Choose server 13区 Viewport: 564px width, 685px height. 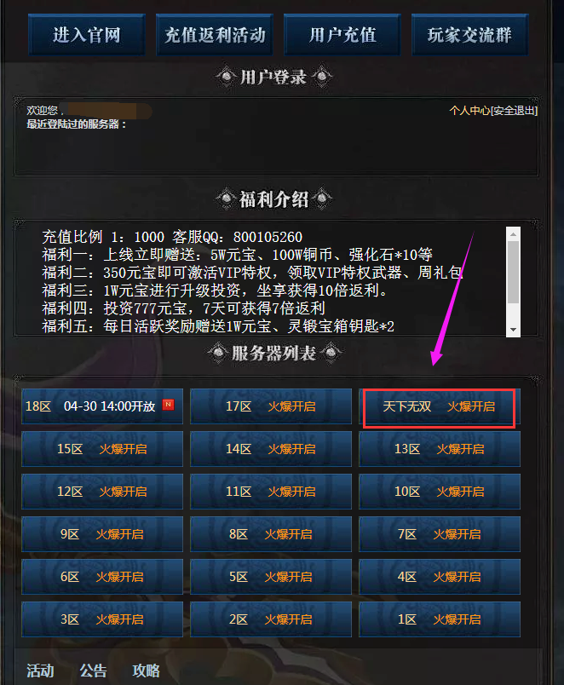(x=440, y=449)
